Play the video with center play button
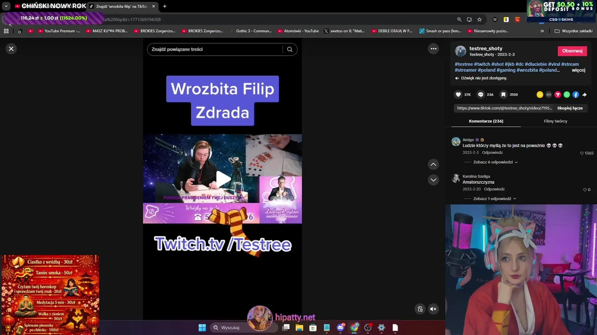 pos(222,179)
